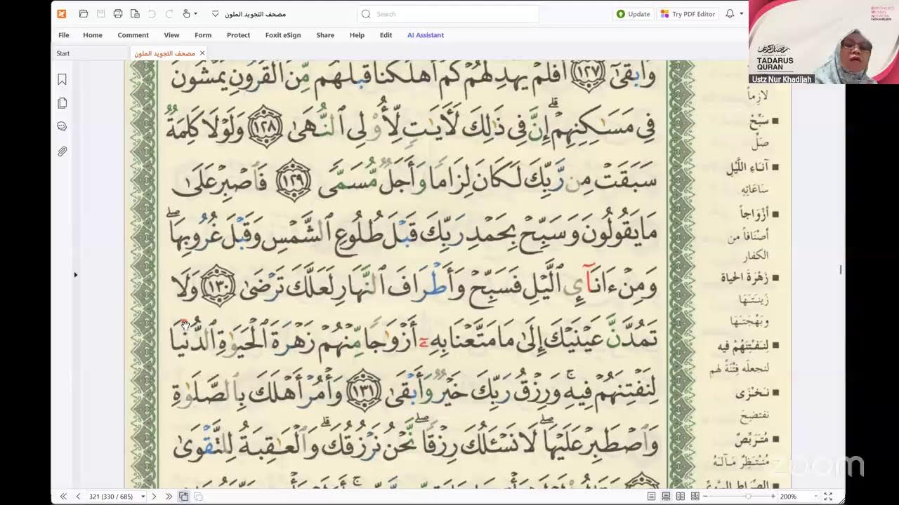Expand the left navigation panel arrow
This screenshot has height=505, width=899.
point(76,274)
